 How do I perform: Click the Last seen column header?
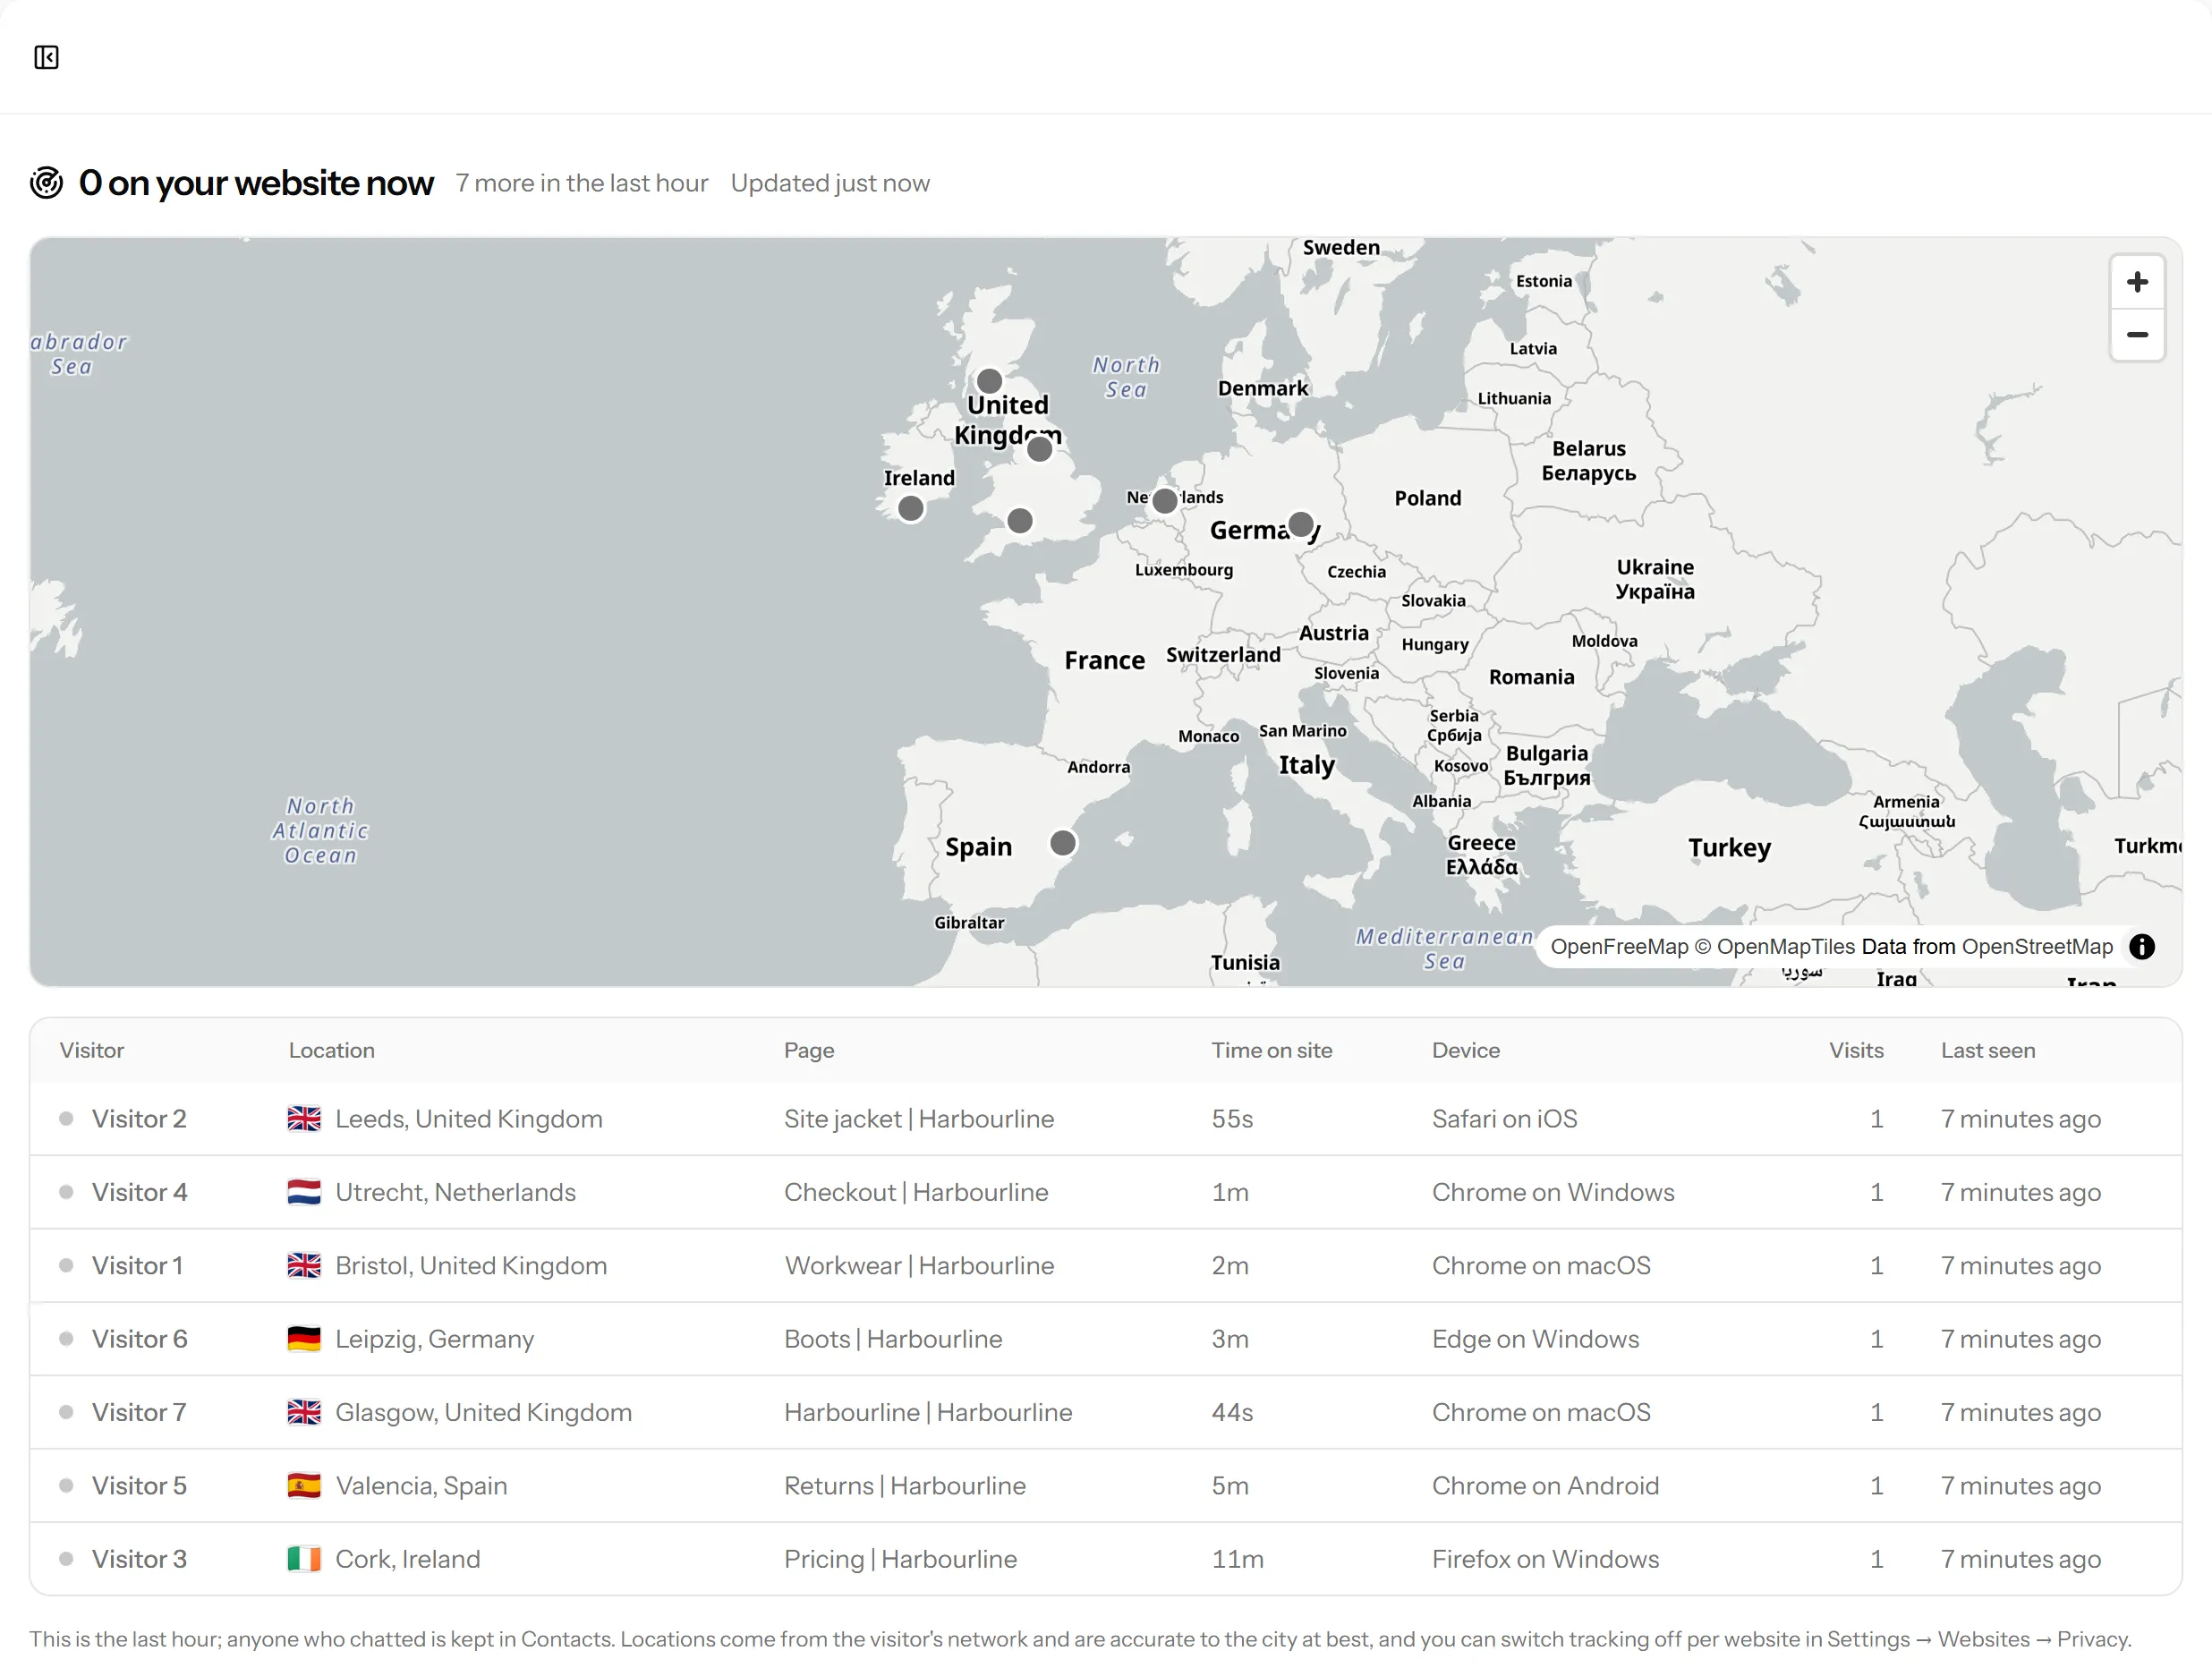click(x=1988, y=1050)
